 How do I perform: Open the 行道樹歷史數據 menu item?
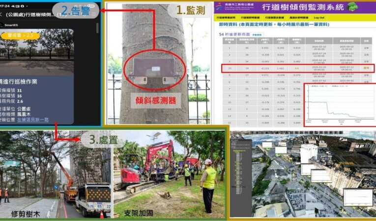274,18
